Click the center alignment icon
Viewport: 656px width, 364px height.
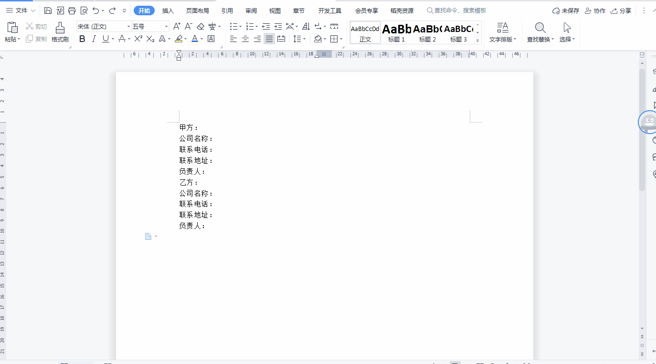[245, 39]
